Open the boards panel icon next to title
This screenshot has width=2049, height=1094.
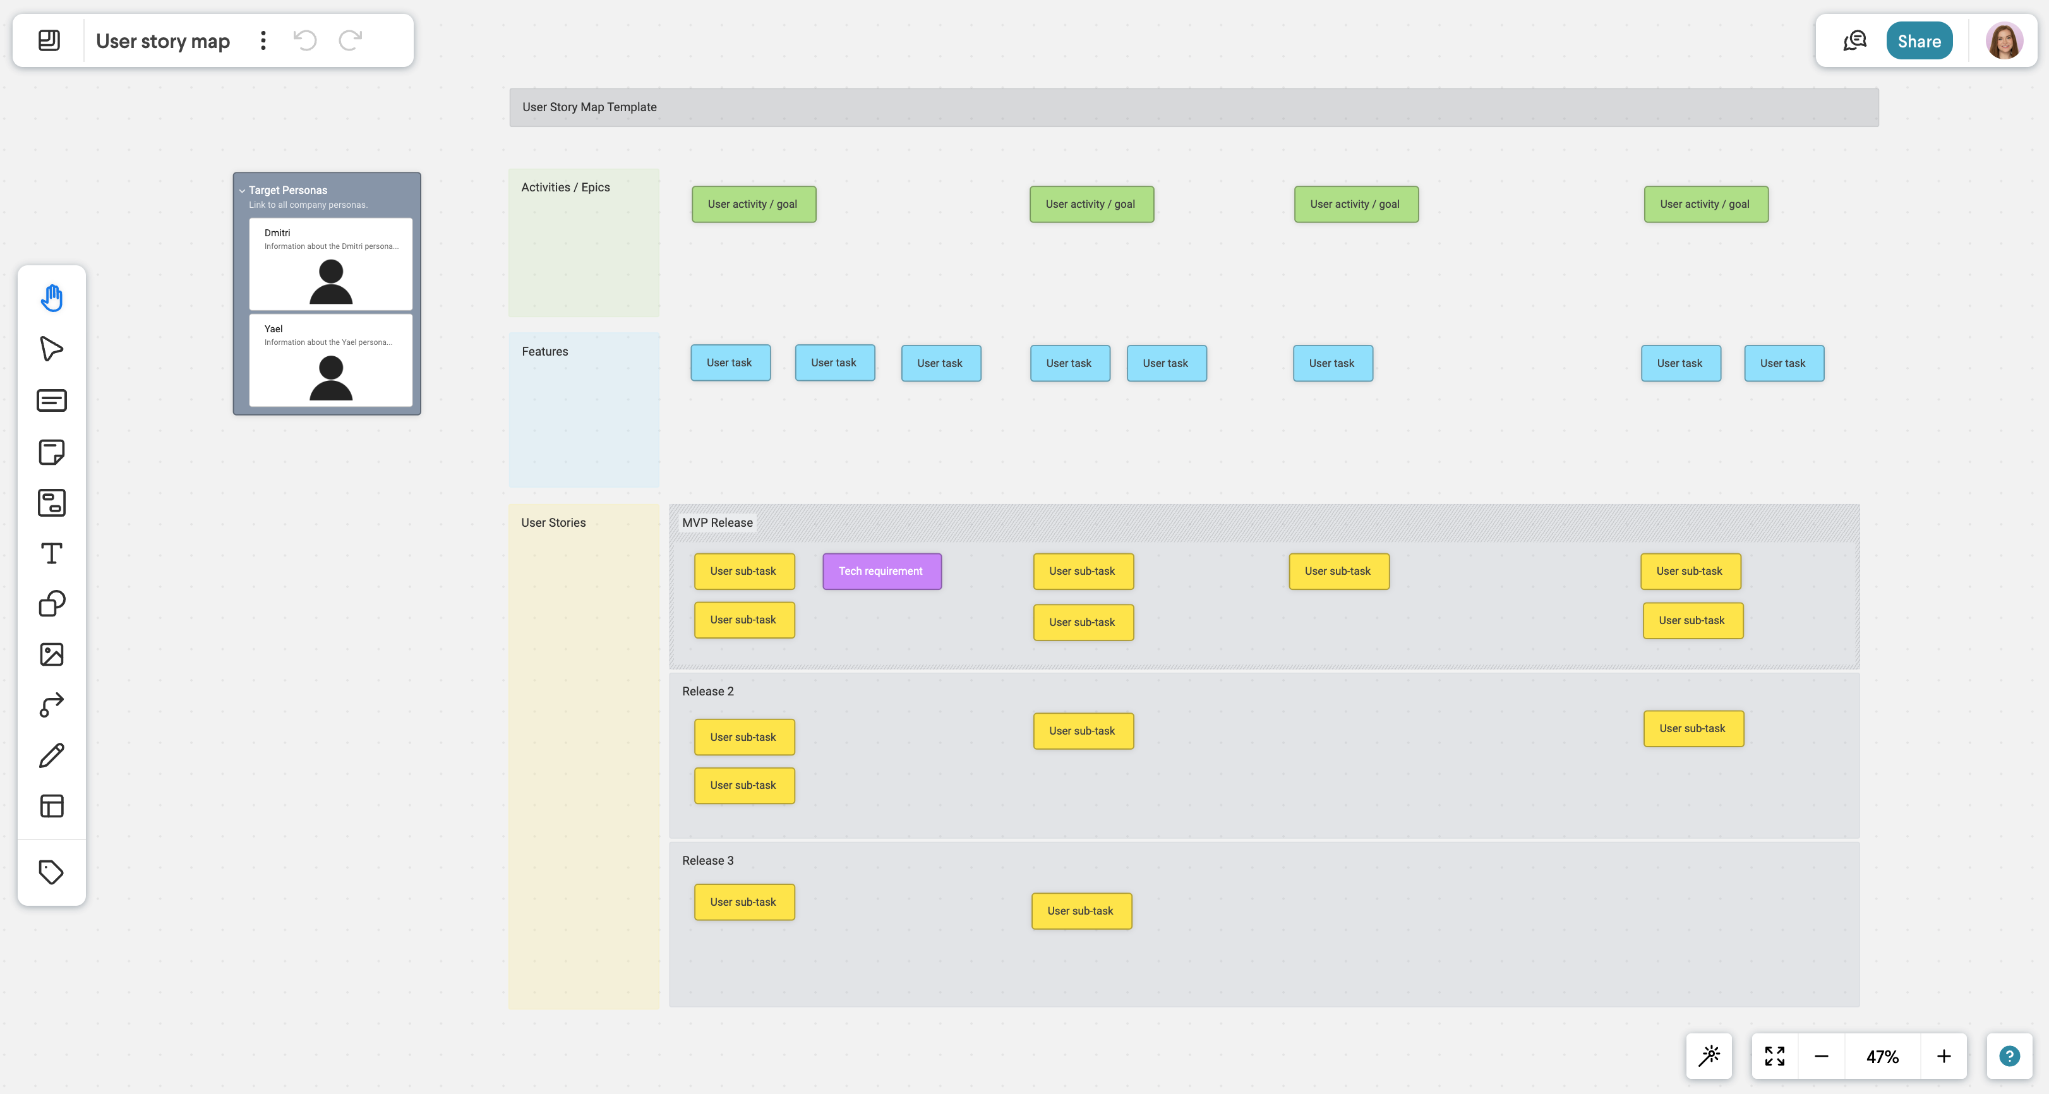point(49,40)
